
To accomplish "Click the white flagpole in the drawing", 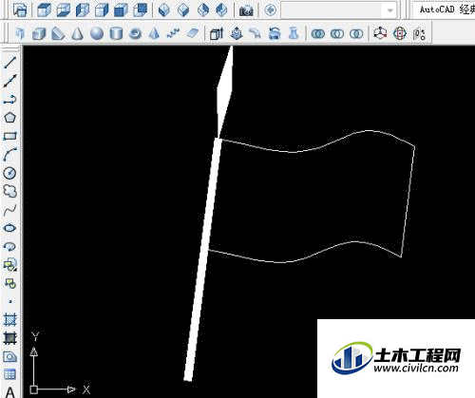I will pos(202,258).
